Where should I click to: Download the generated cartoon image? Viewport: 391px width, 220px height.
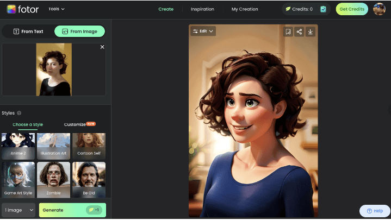[310, 32]
